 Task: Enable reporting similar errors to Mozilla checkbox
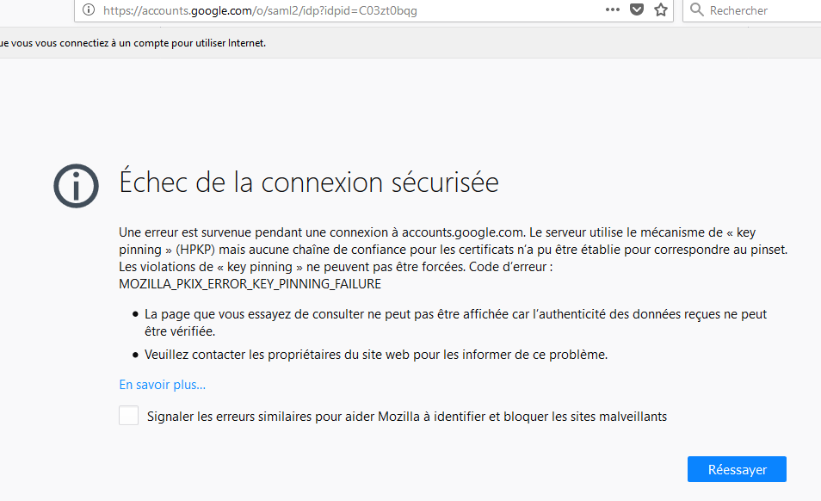pyautogui.click(x=129, y=416)
